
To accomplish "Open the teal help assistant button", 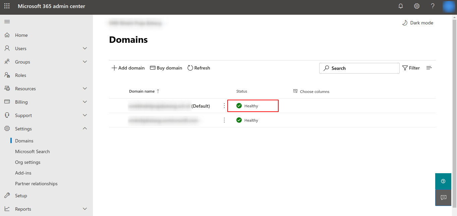I will [x=443, y=181].
